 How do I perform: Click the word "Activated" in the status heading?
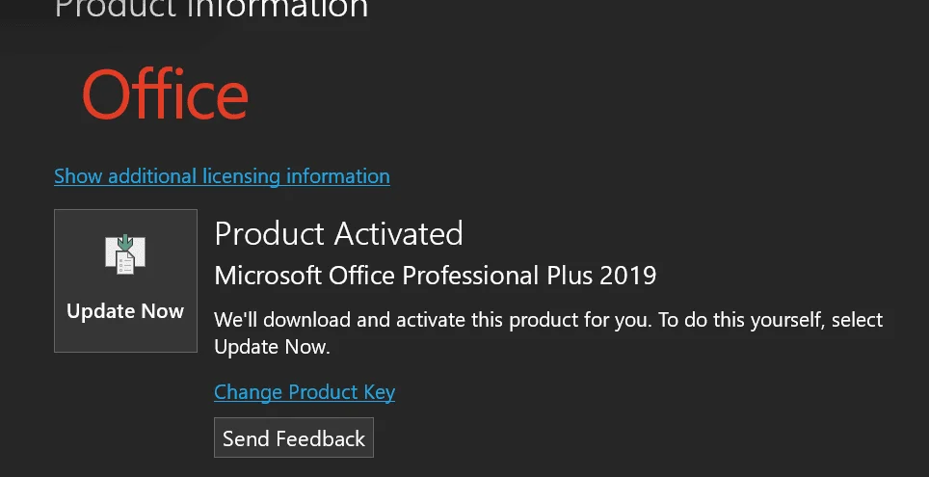click(399, 233)
